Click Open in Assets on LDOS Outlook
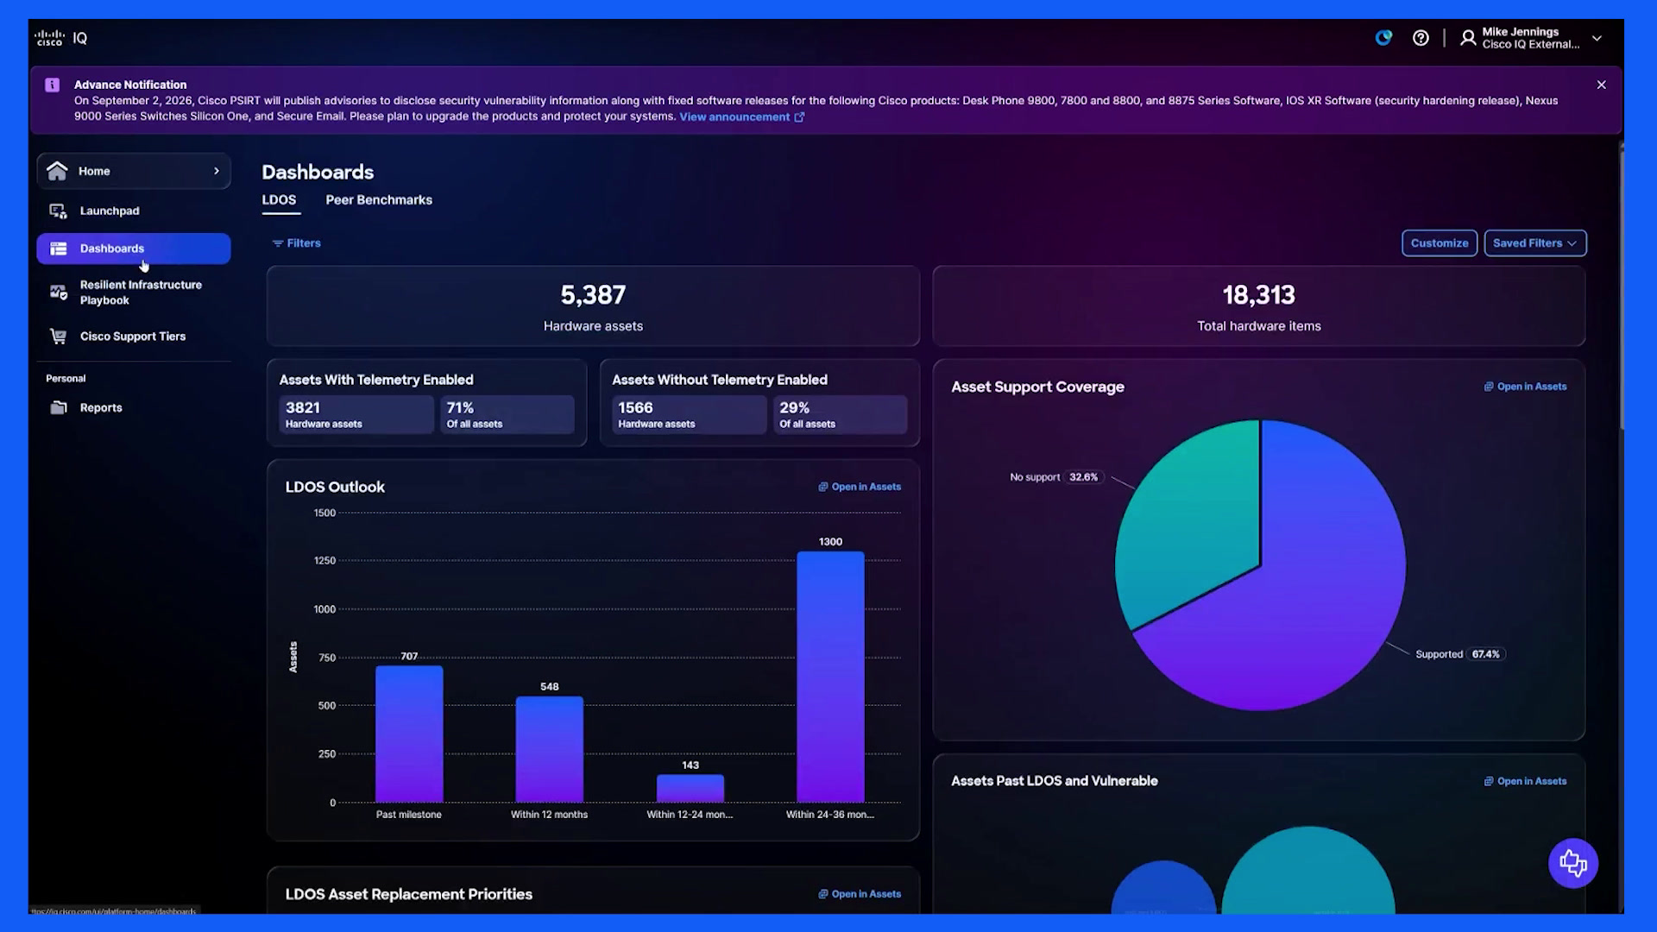This screenshot has width=1657, height=932. (x=860, y=487)
